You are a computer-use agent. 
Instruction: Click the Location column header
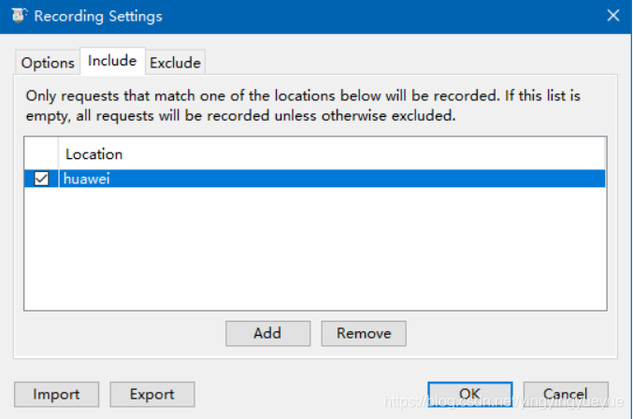click(x=332, y=153)
